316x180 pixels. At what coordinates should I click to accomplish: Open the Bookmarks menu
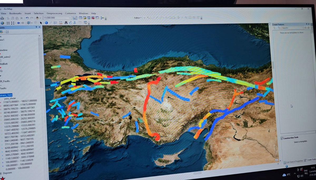tap(15, 13)
